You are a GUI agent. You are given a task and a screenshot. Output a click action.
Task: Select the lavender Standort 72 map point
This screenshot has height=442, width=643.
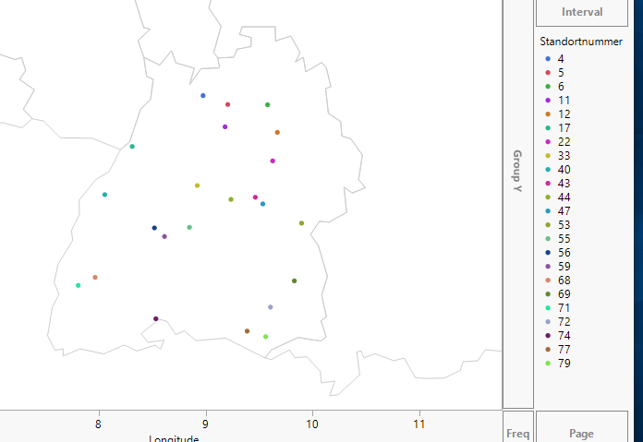click(271, 307)
